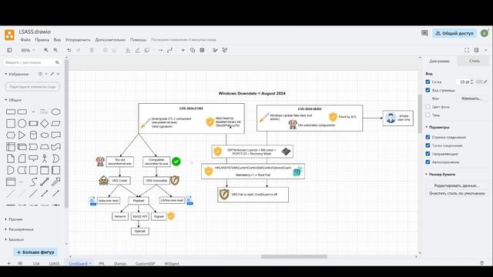493x277 pixels.
Task: Toggle the sidebar panels icon in toolbar
Action: coord(9,50)
